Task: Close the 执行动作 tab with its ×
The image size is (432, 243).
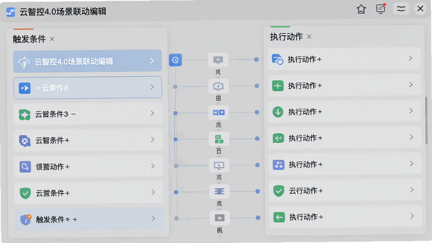Action: (x=309, y=36)
